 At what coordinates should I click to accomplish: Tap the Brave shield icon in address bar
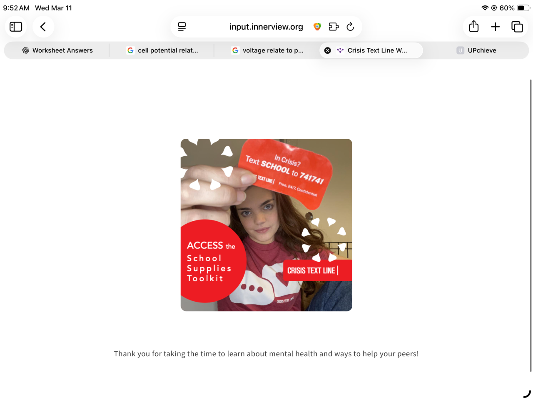[317, 27]
